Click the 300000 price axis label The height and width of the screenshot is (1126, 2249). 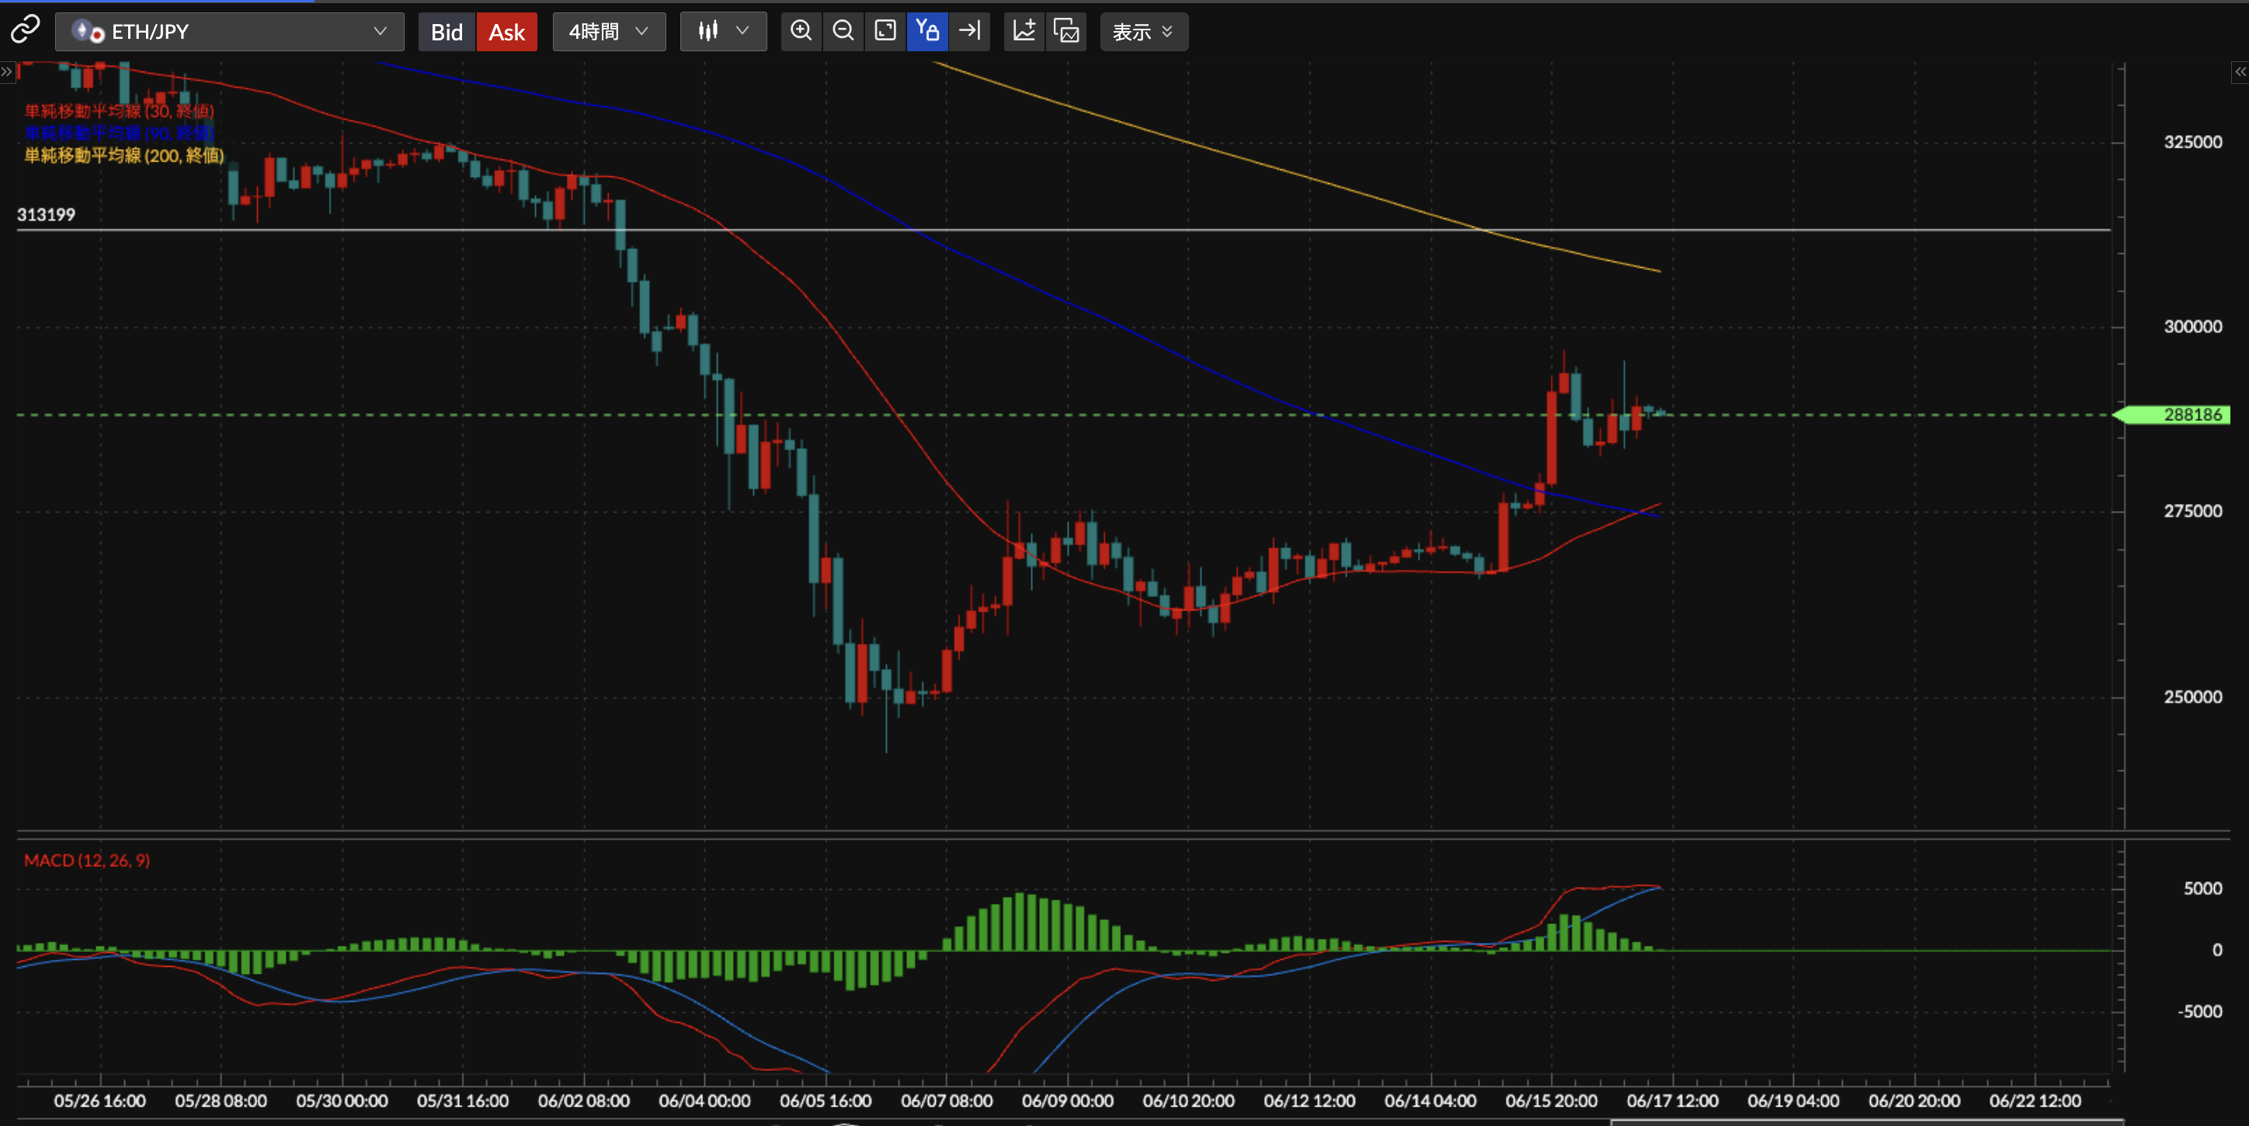click(x=2192, y=326)
